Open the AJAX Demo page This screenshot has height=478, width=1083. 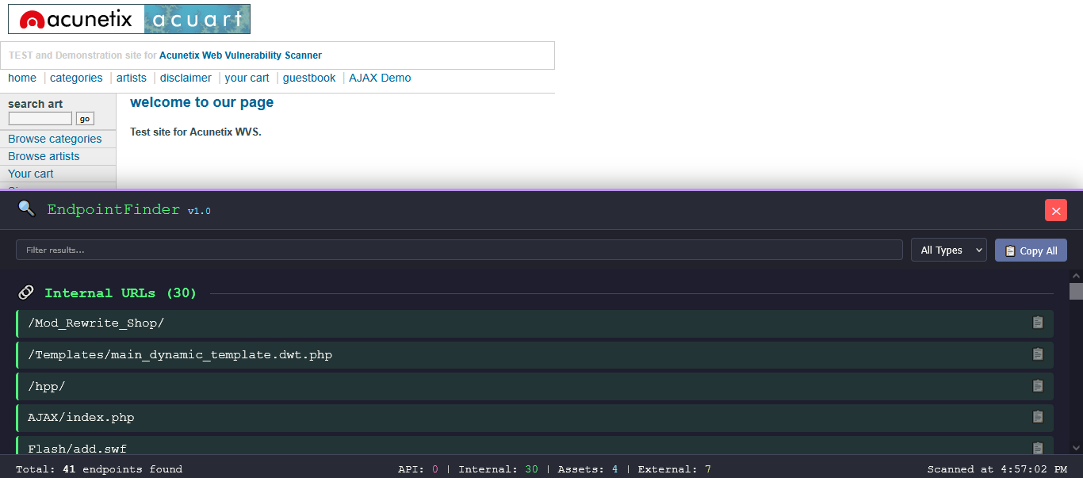pos(380,78)
